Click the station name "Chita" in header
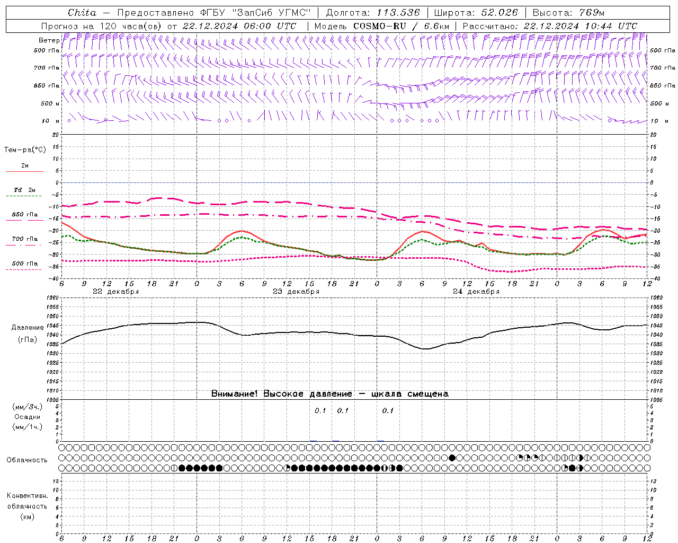Image resolution: width=678 pixels, height=543 pixels. tap(82, 13)
